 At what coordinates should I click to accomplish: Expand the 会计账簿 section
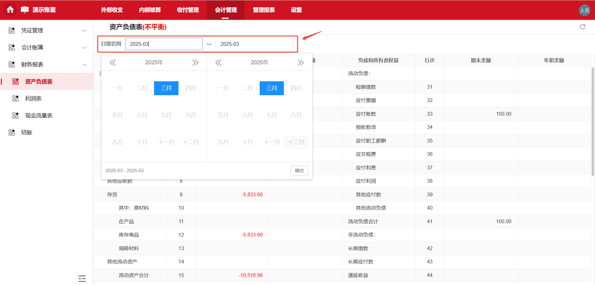pos(84,47)
